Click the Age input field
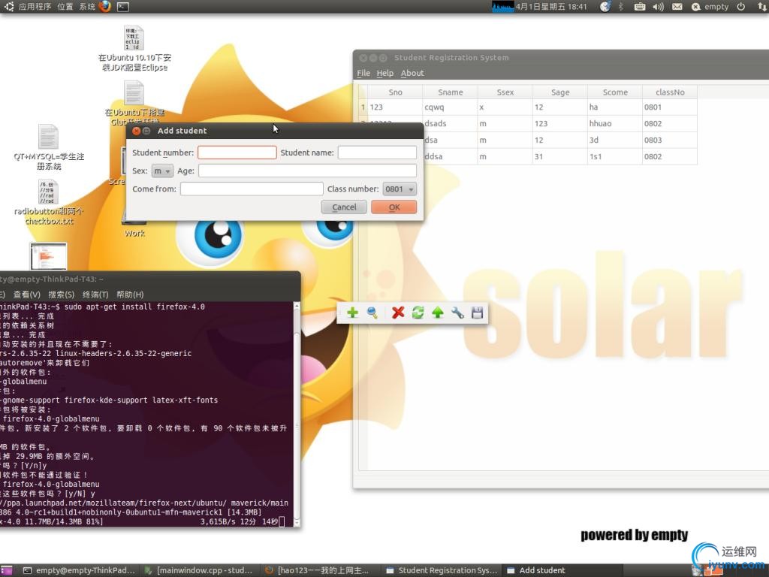 [307, 171]
